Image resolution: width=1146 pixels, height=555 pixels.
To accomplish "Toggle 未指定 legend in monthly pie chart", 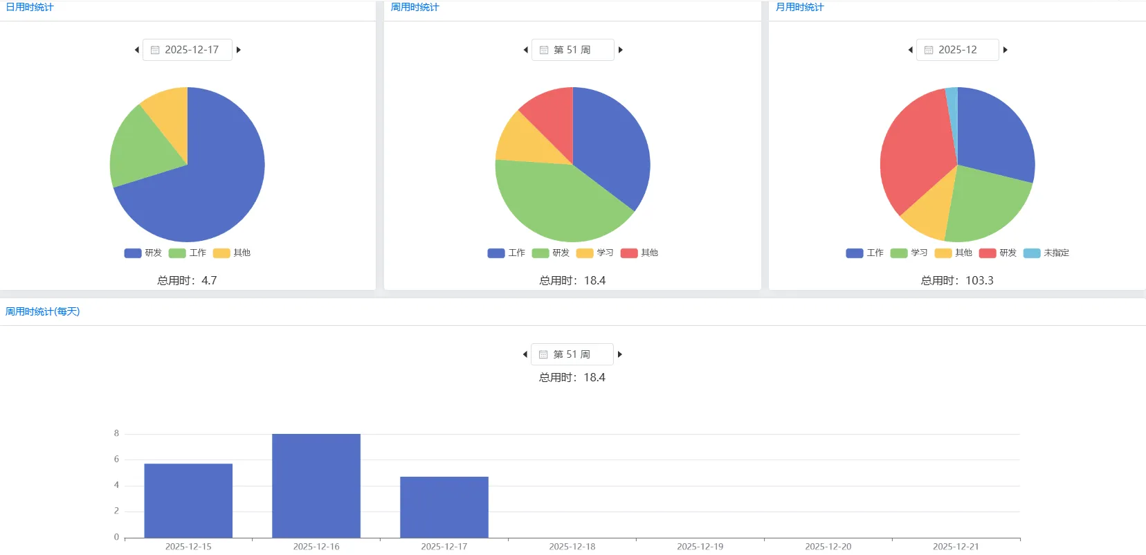I will [1046, 253].
